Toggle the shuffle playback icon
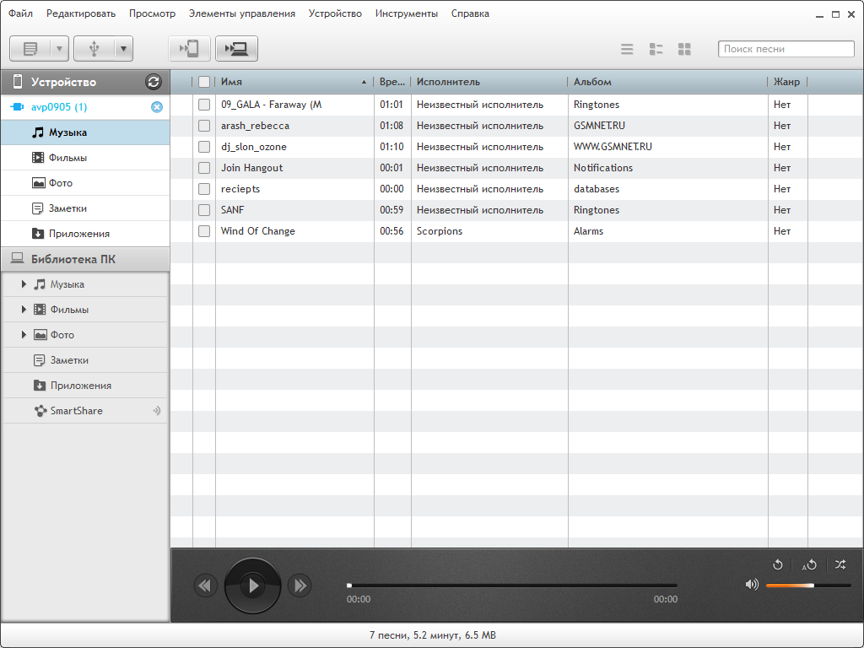Image resolution: width=864 pixels, height=648 pixels. click(x=840, y=564)
